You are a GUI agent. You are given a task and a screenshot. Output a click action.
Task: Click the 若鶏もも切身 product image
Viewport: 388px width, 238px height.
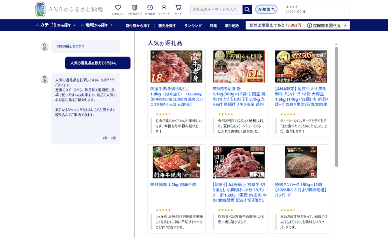tap(239, 67)
